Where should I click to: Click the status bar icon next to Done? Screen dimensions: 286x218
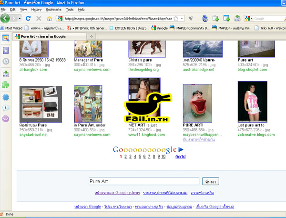[x=1, y=214]
